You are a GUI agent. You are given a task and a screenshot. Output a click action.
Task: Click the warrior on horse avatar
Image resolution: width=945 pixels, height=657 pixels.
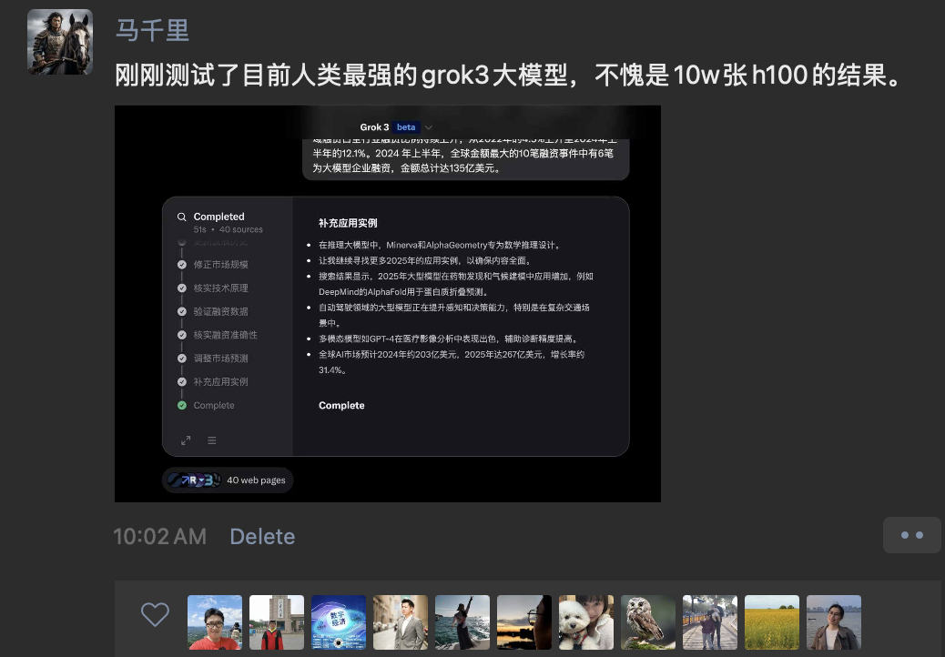pyautogui.click(x=60, y=42)
